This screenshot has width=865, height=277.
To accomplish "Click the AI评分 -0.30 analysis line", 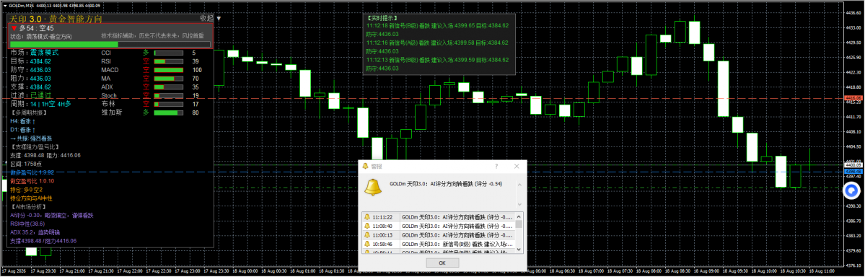I will coord(52,215).
